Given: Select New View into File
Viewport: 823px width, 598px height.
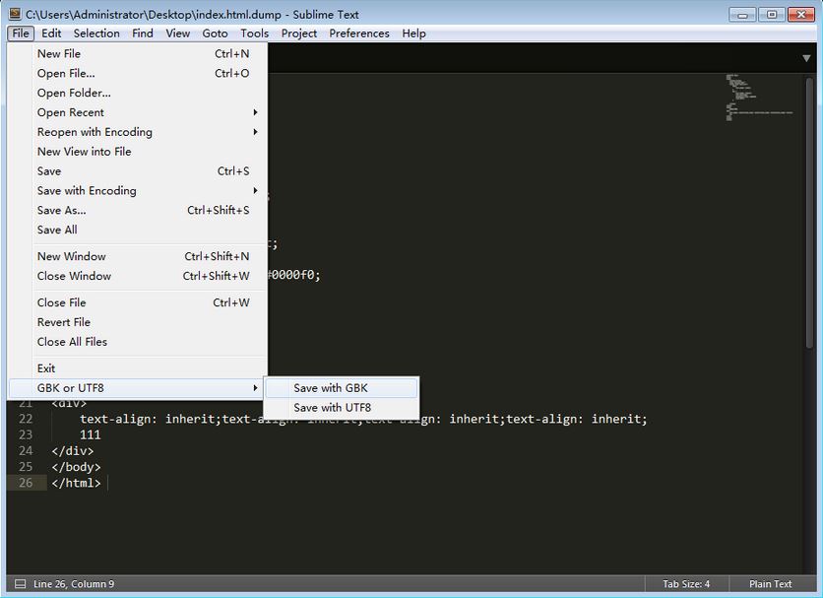Looking at the screenshot, I should pyautogui.click(x=138, y=152).
